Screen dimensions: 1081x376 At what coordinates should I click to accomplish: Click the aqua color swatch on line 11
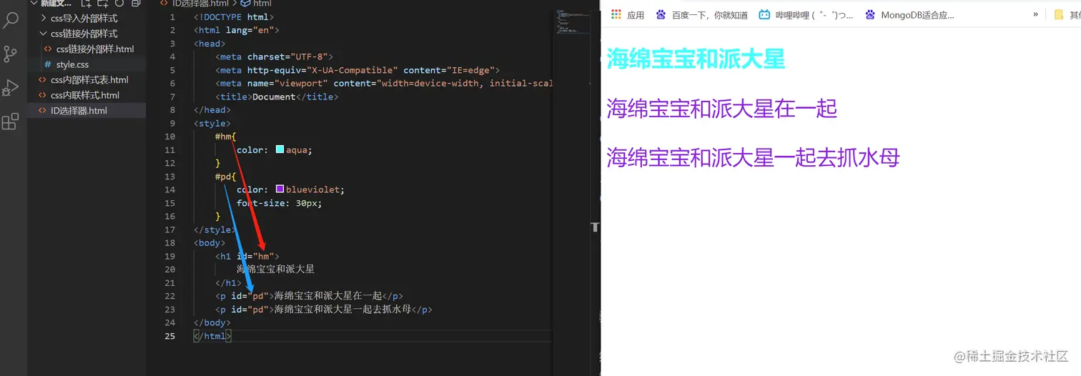[x=280, y=149]
